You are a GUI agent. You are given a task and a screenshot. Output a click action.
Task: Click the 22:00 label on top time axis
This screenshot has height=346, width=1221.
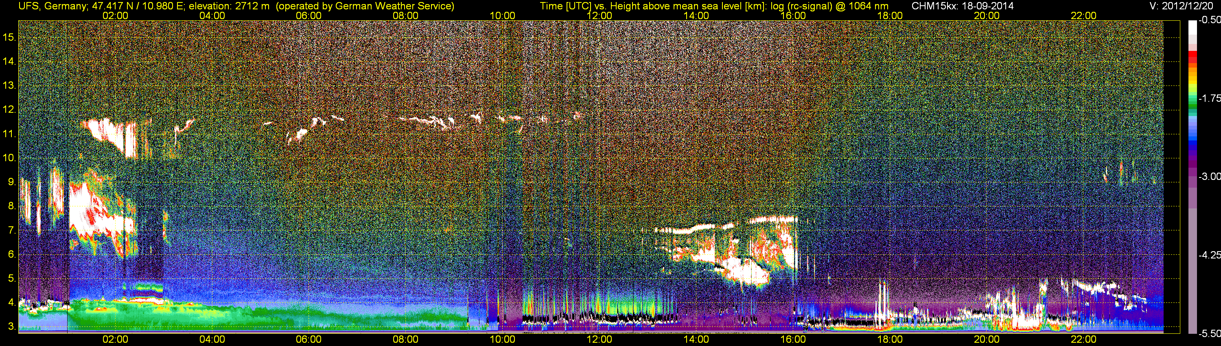click(1083, 15)
